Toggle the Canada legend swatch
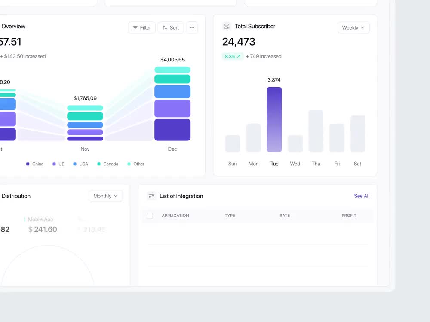The height and width of the screenshot is (322, 430). [x=99, y=164]
